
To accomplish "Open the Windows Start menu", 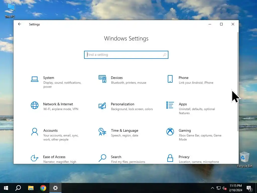I will point(6,188).
